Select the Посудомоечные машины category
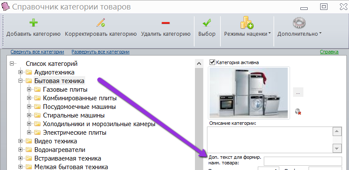The width and height of the screenshot is (349, 170). coord(79,107)
